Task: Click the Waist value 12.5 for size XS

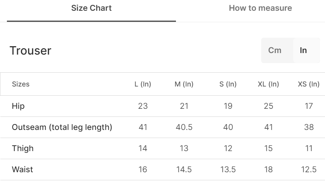Action: [309, 170]
